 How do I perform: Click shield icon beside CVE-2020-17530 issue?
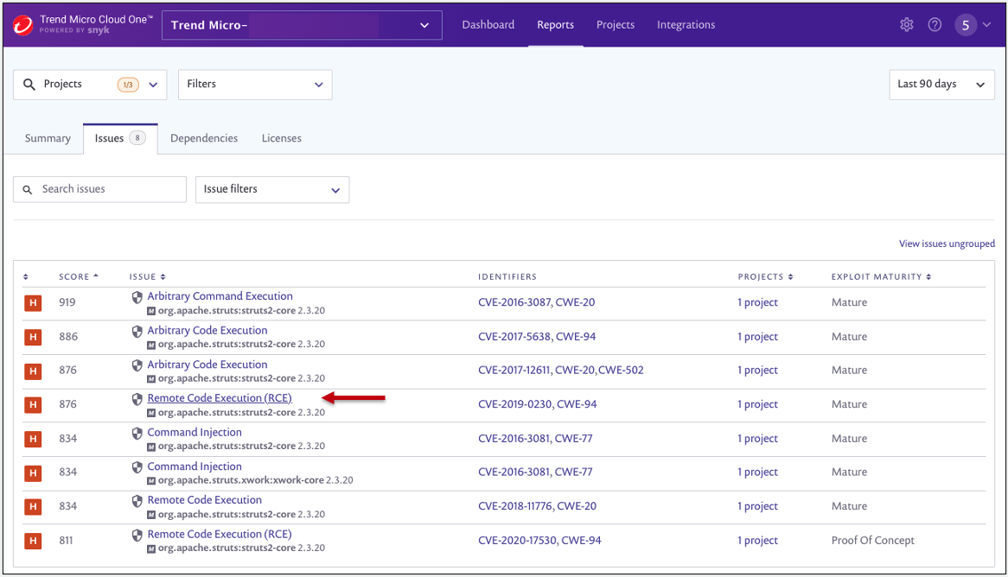tap(137, 535)
